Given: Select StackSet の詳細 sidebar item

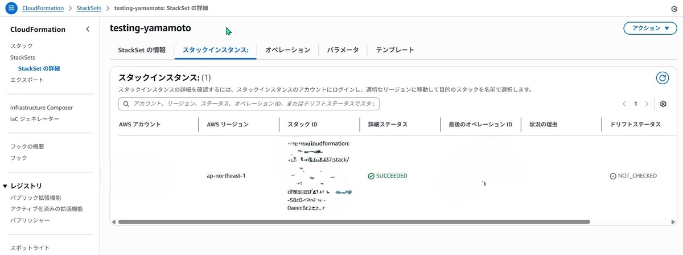Looking at the screenshot, I should coord(39,69).
